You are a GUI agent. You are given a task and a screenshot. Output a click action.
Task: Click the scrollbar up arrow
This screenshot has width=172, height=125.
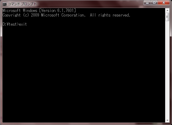pos(167,10)
